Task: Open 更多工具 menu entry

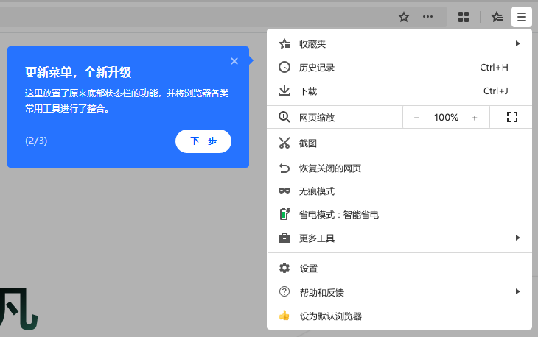Action: pos(399,238)
